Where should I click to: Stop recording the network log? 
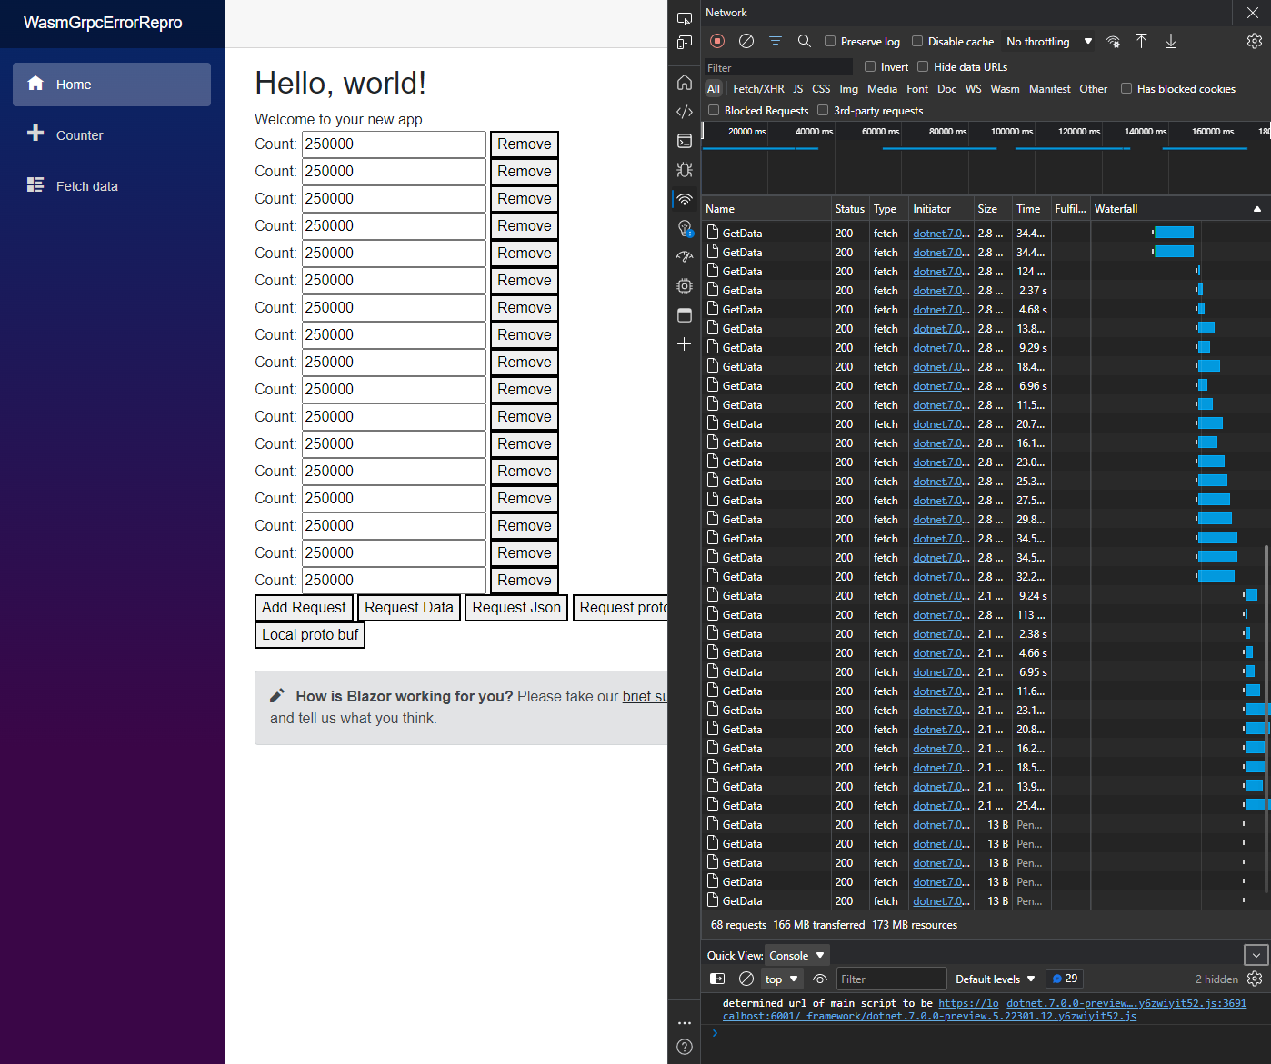point(717,41)
